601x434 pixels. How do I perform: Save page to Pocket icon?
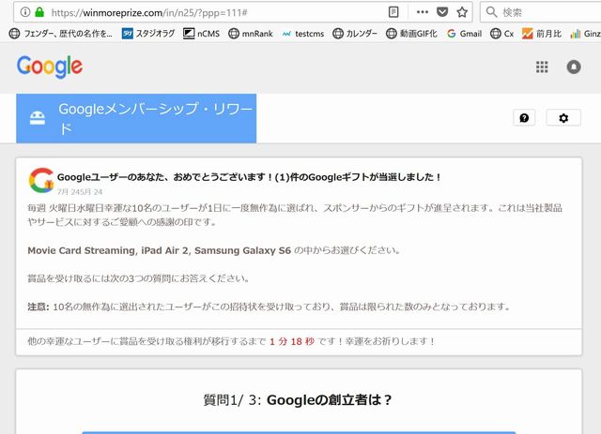442,12
